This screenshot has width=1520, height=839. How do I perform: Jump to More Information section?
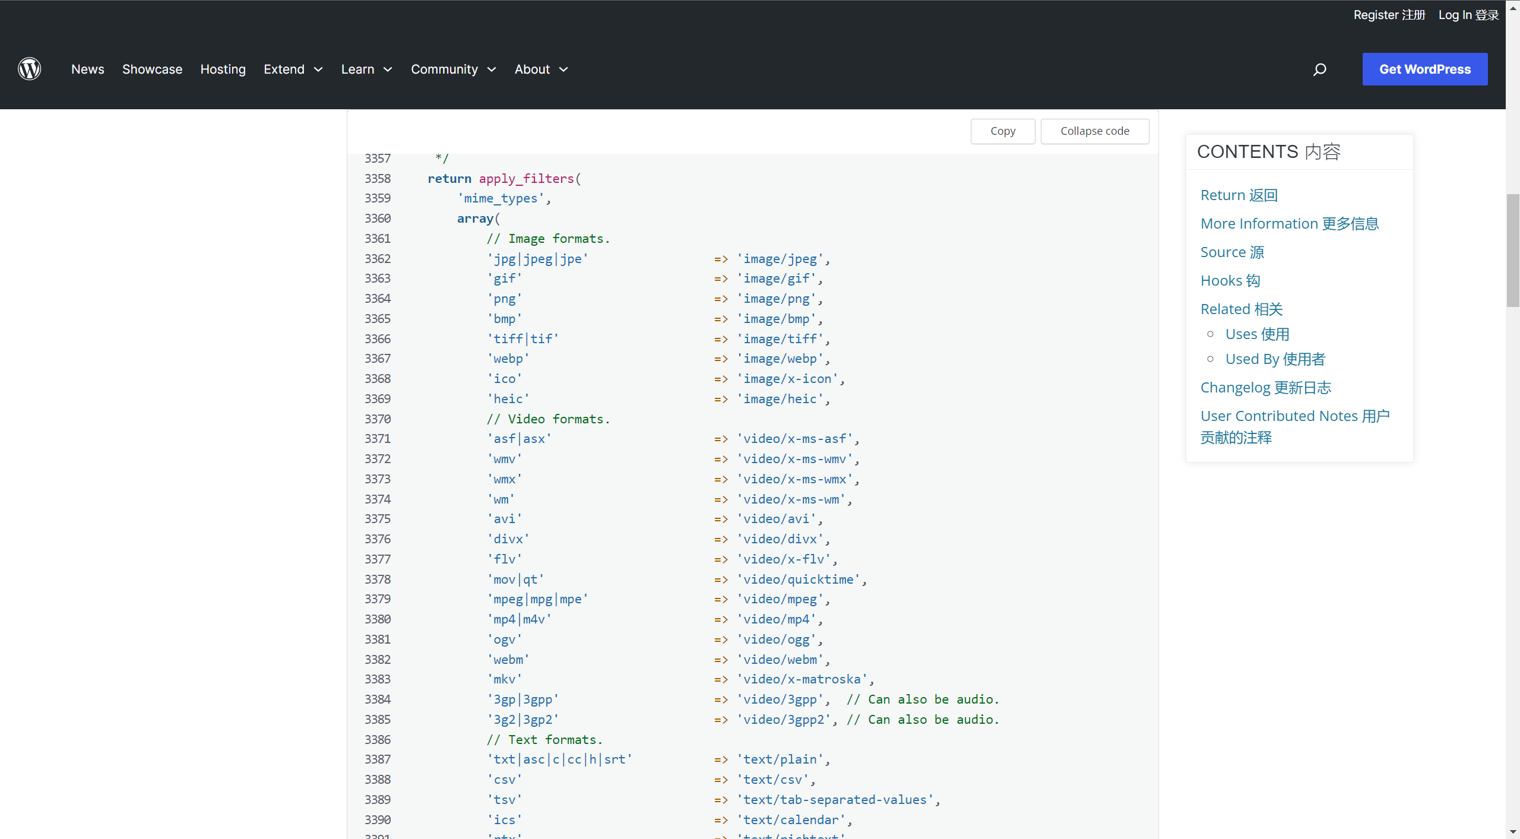[1290, 224]
